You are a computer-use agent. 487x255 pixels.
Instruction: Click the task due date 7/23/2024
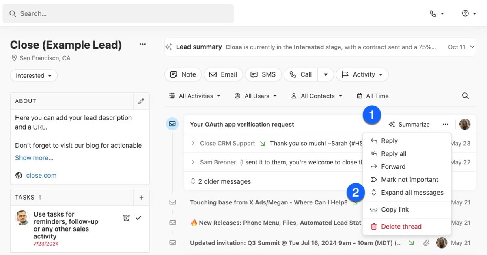(46, 244)
